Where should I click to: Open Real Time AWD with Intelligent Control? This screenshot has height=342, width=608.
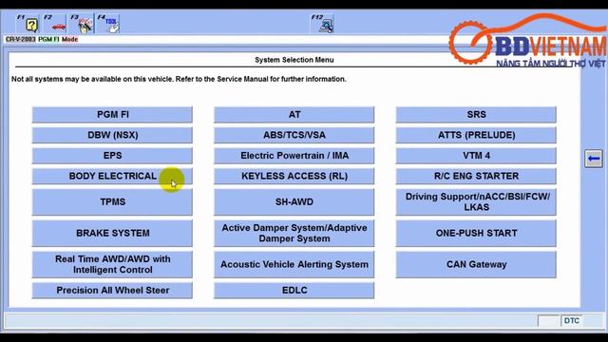point(112,264)
